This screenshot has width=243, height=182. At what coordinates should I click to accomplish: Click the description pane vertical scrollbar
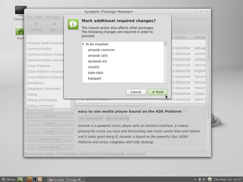207,114
